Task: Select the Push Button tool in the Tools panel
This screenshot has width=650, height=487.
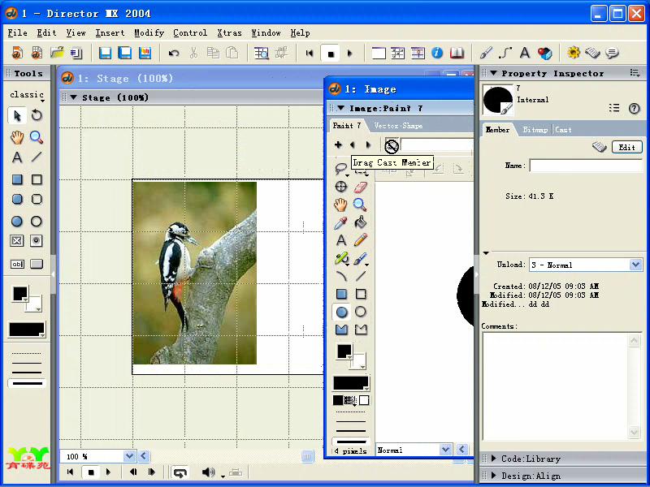Action: pos(37,264)
